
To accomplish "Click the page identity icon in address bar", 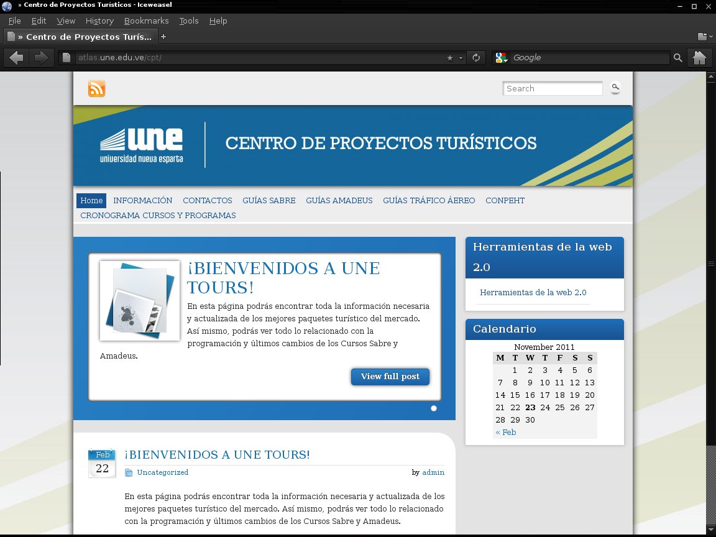I will pos(67,58).
